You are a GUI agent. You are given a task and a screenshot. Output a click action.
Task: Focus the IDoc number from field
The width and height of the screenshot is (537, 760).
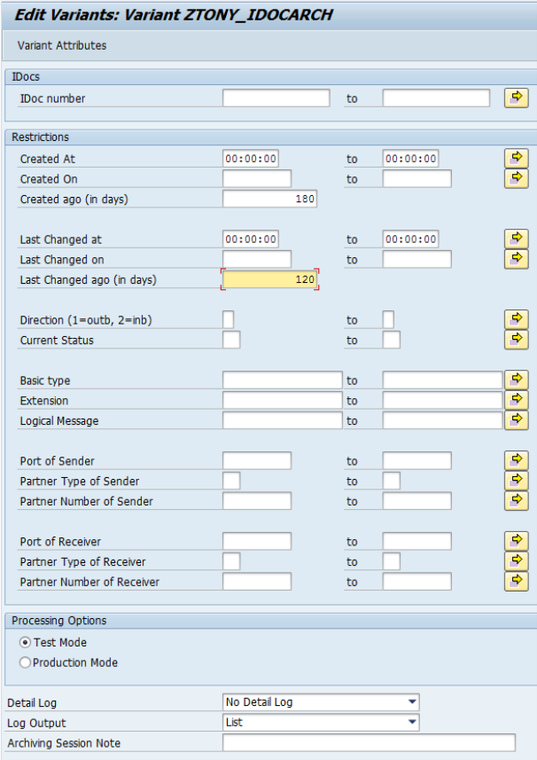[x=276, y=98]
